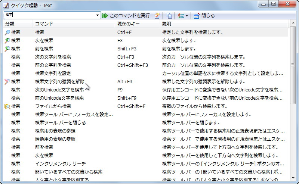299x184 pixels.
Task: Select the インクリメンタル サーチ command
Action: click(x=61, y=163)
